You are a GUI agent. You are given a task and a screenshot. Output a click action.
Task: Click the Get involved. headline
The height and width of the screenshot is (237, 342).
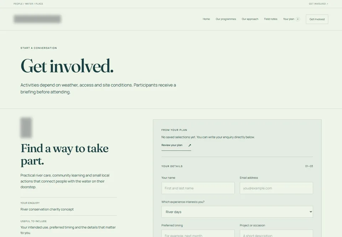point(67,66)
